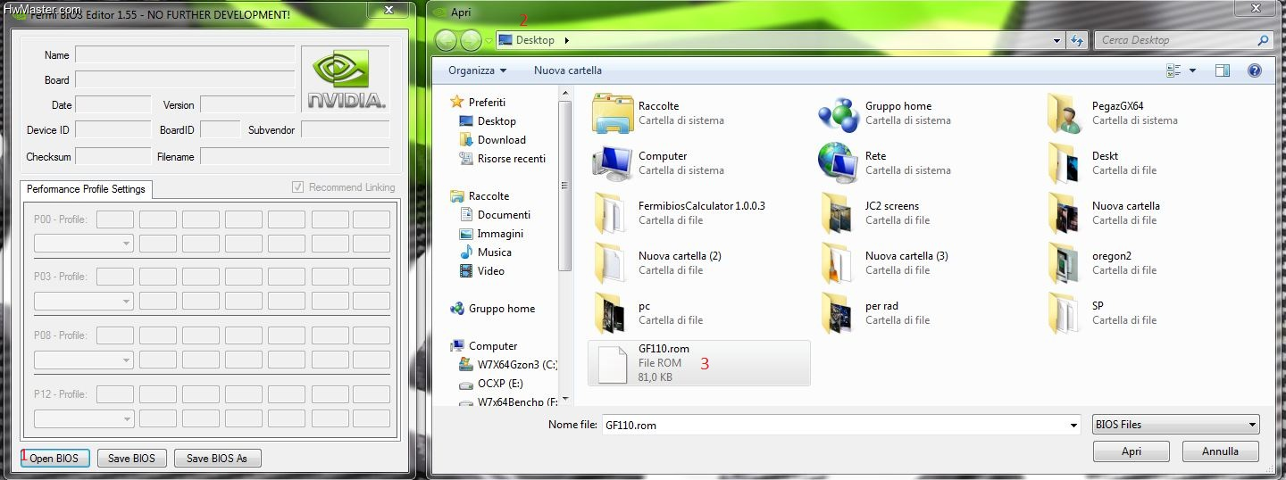Select drive W7X64Gzon3 (C:)

pos(517,365)
